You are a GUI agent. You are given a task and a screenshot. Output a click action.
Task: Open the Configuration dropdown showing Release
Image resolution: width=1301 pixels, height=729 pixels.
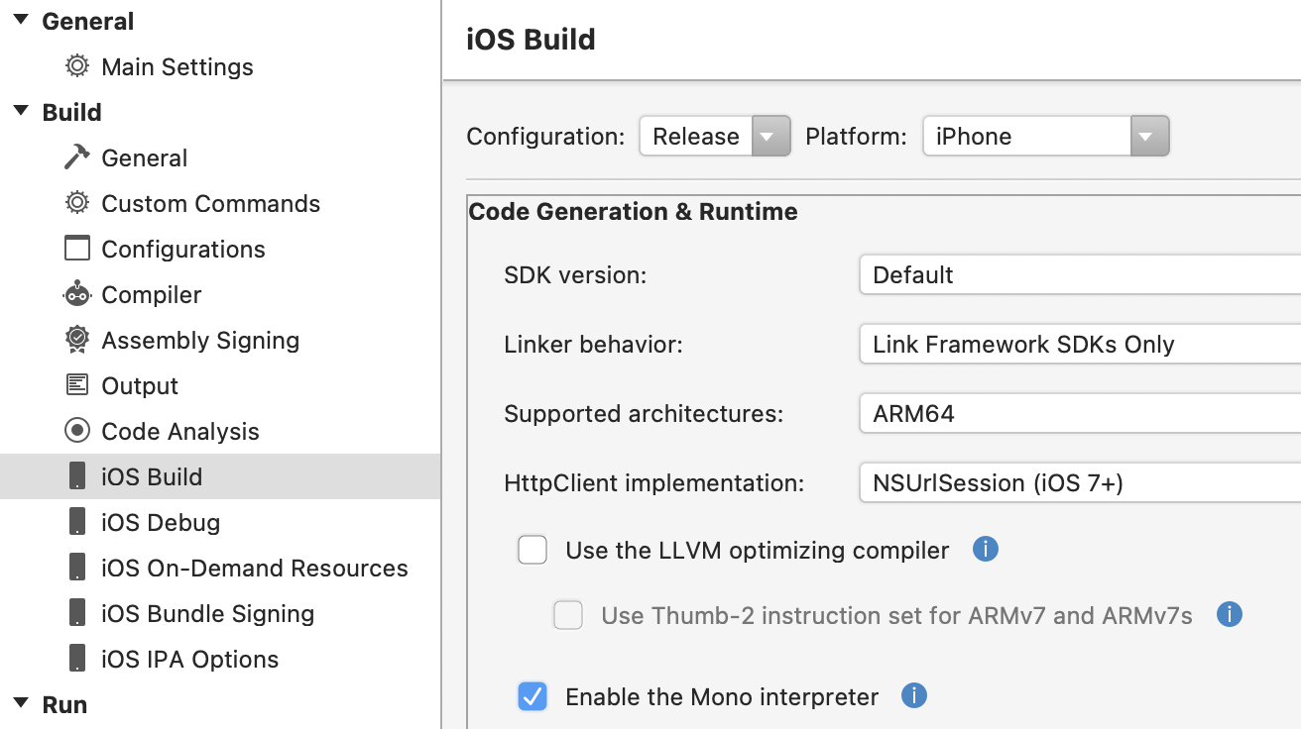[x=770, y=136]
